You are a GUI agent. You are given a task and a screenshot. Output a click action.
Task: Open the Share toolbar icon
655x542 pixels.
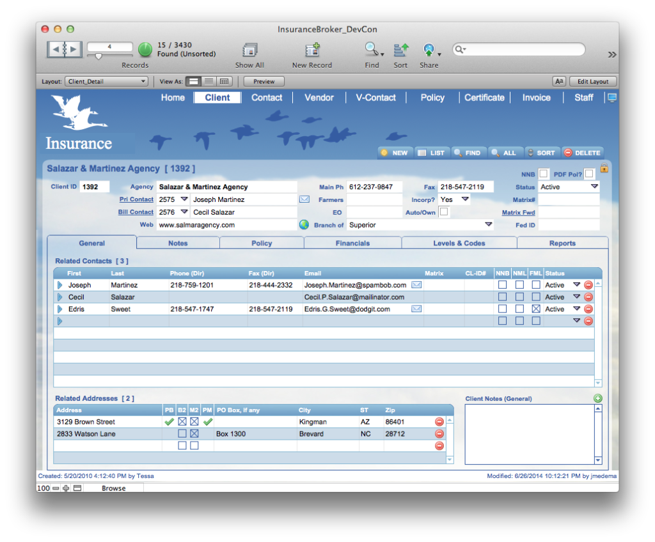(429, 50)
